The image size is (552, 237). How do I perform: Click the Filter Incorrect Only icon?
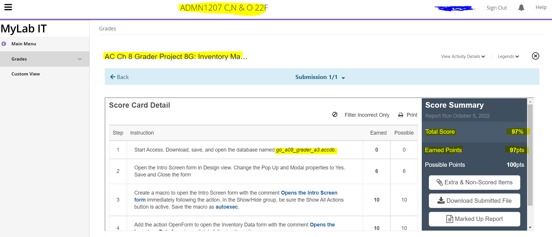pos(335,115)
